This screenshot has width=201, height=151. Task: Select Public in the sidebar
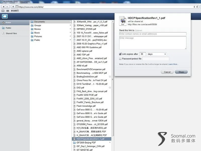point(15,28)
